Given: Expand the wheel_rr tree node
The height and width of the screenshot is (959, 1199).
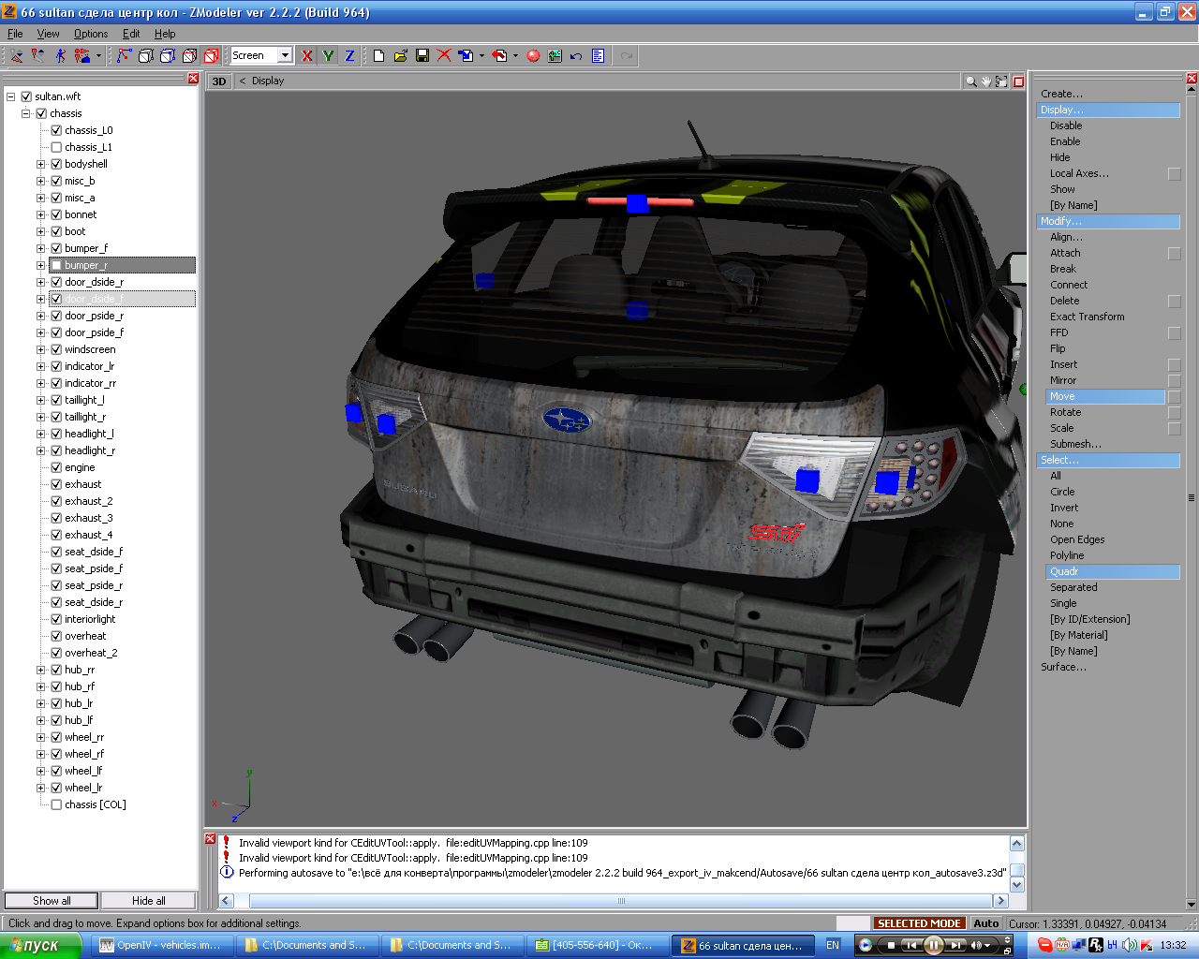Looking at the screenshot, I should (x=40, y=737).
